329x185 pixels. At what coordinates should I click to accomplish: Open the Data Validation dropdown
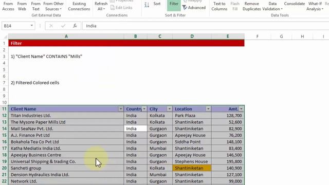[x=272, y=6]
